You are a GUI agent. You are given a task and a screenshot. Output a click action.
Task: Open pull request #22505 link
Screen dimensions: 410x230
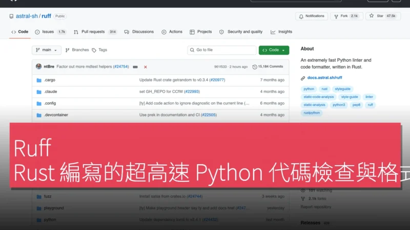point(209,115)
